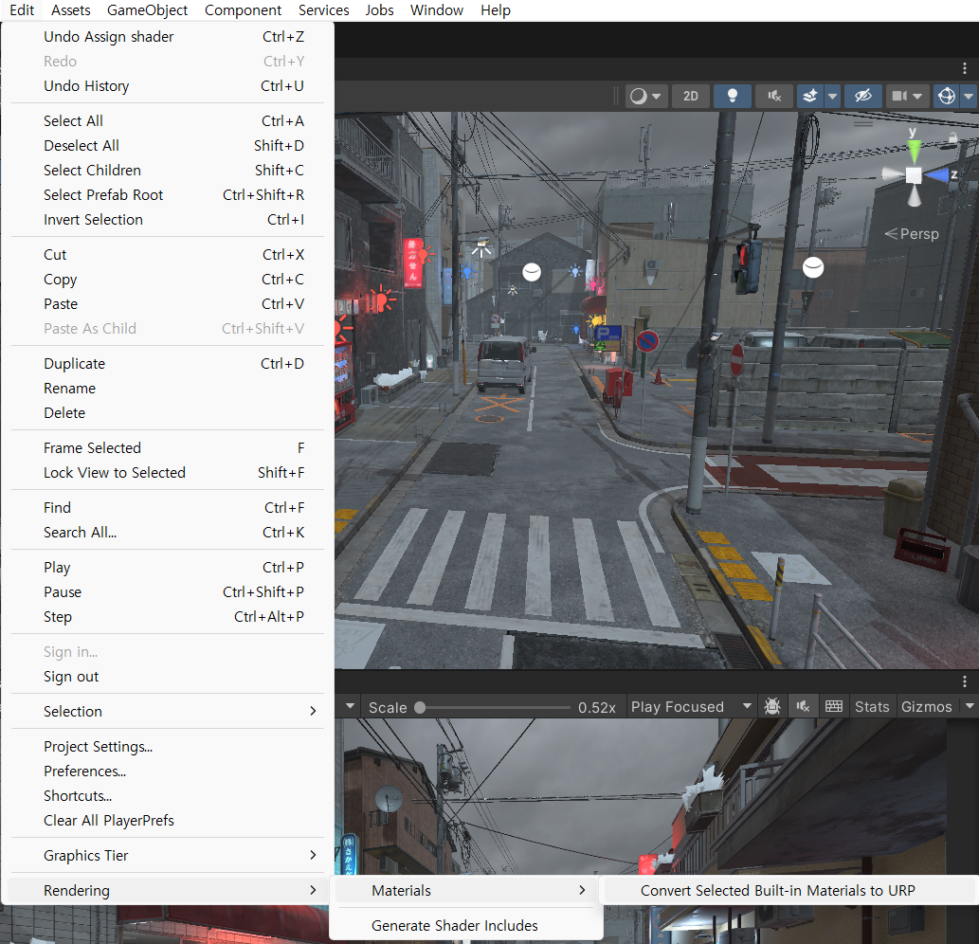
Task: Open the GameObject menu
Action: pos(147,10)
